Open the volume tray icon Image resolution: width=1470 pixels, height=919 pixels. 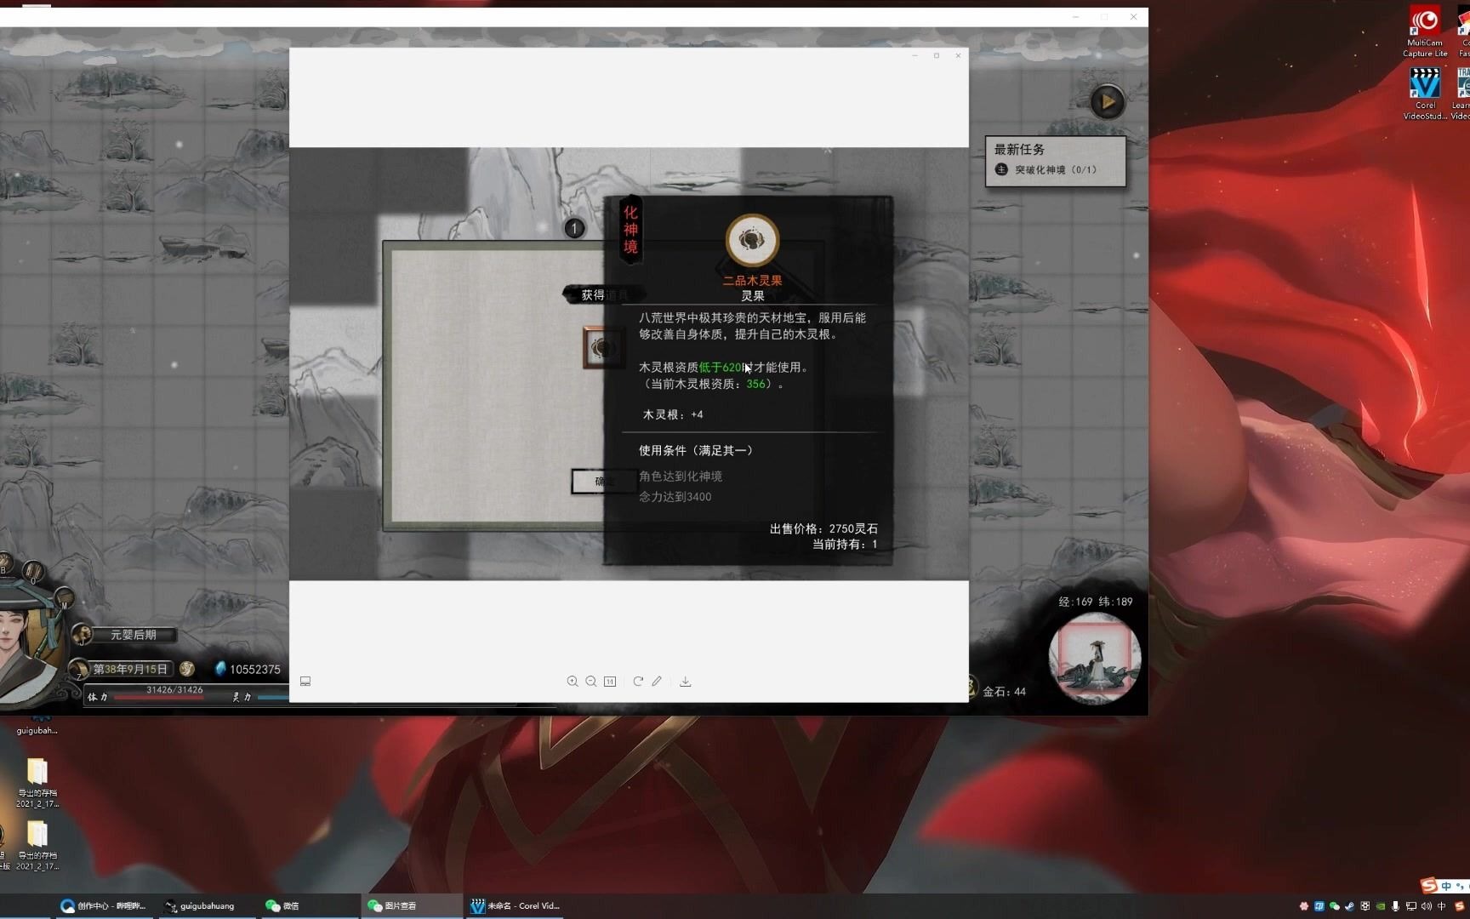click(1426, 906)
